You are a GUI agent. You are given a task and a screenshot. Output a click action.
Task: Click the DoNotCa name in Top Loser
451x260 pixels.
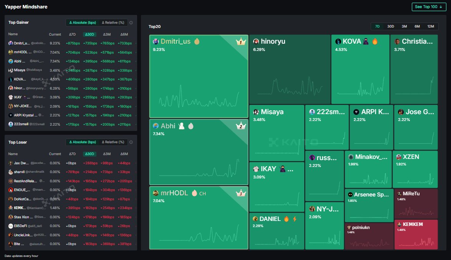23,199
